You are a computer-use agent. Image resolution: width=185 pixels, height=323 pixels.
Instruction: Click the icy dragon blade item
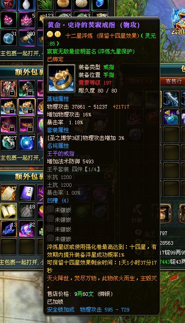pyautogui.click(x=171, y=99)
